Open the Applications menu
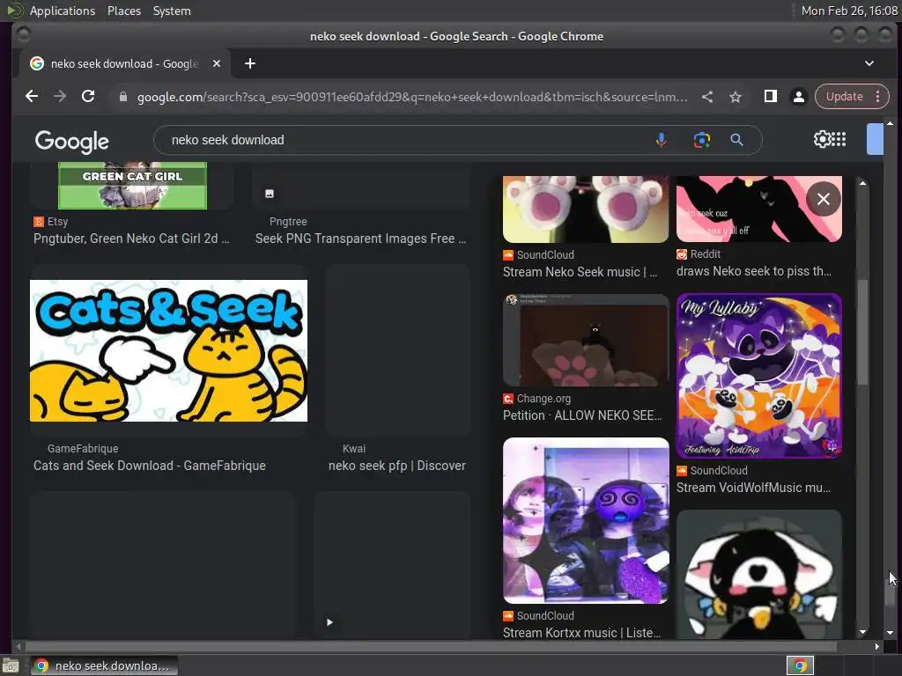This screenshot has height=676, width=902. click(x=63, y=11)
